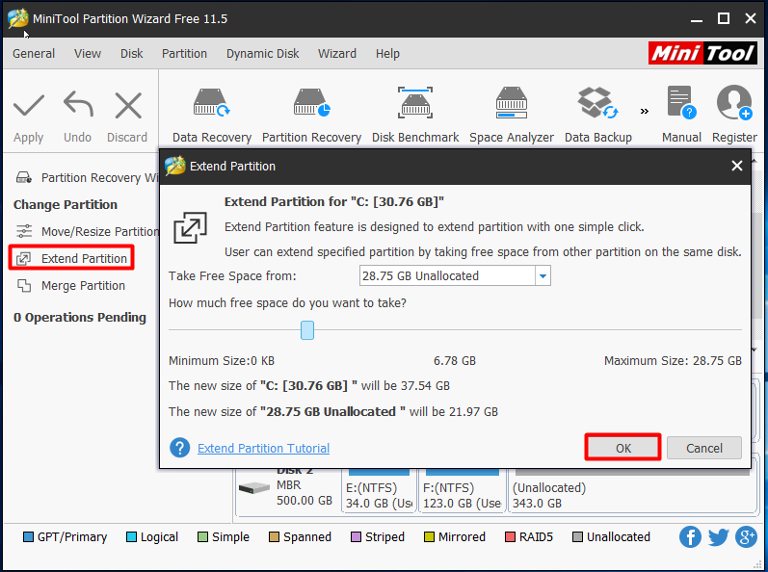The image size is (768, 572).
Task: Open the Facebook share icon
Action: coord(690,536)
